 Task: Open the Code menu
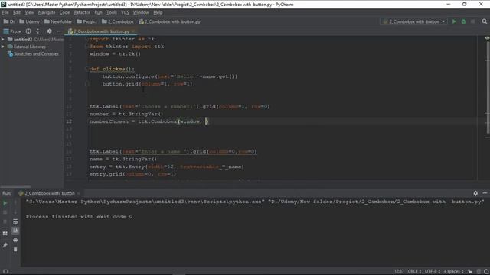click(x=64, y=12)
